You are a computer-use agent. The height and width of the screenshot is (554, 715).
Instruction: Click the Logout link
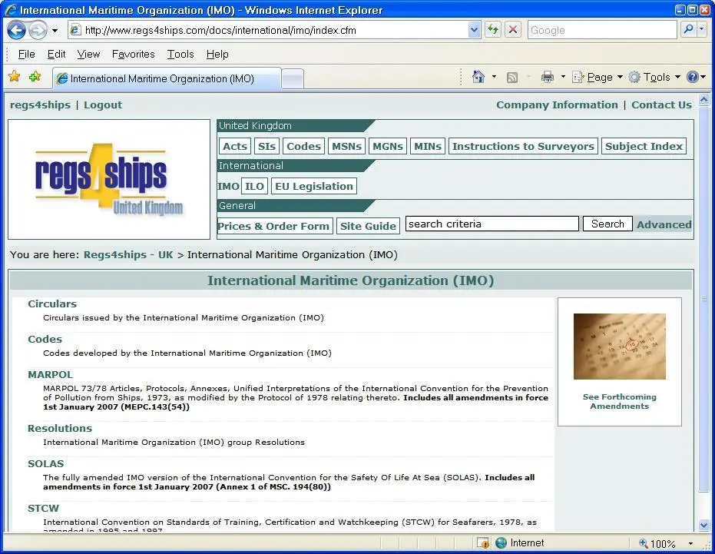click(x=103, y=105)
